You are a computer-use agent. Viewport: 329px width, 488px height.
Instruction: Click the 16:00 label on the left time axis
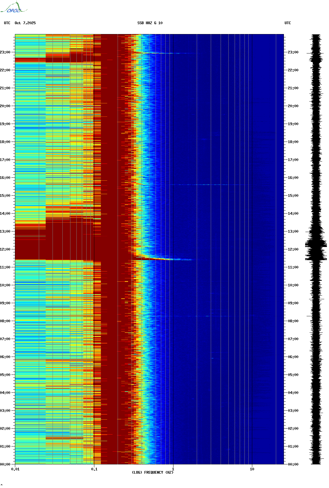5,178
